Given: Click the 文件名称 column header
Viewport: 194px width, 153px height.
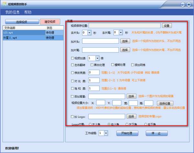Looking at the screenshot, I should pos(10,28).
